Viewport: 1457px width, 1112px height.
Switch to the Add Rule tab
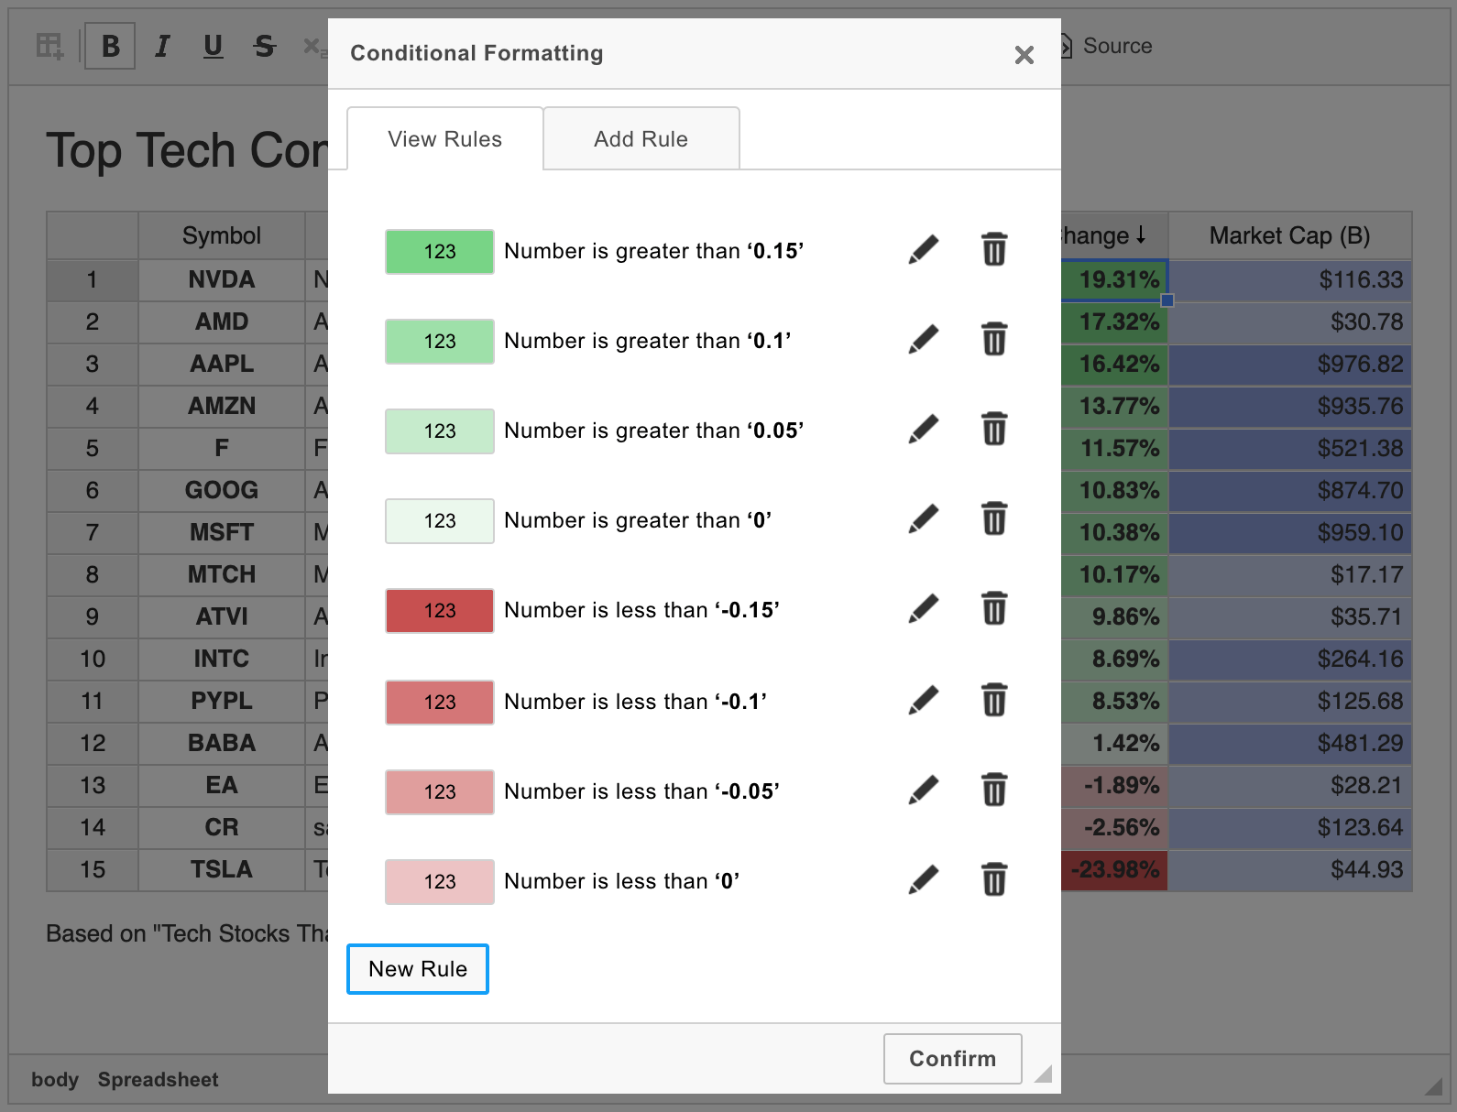[641, 139]
